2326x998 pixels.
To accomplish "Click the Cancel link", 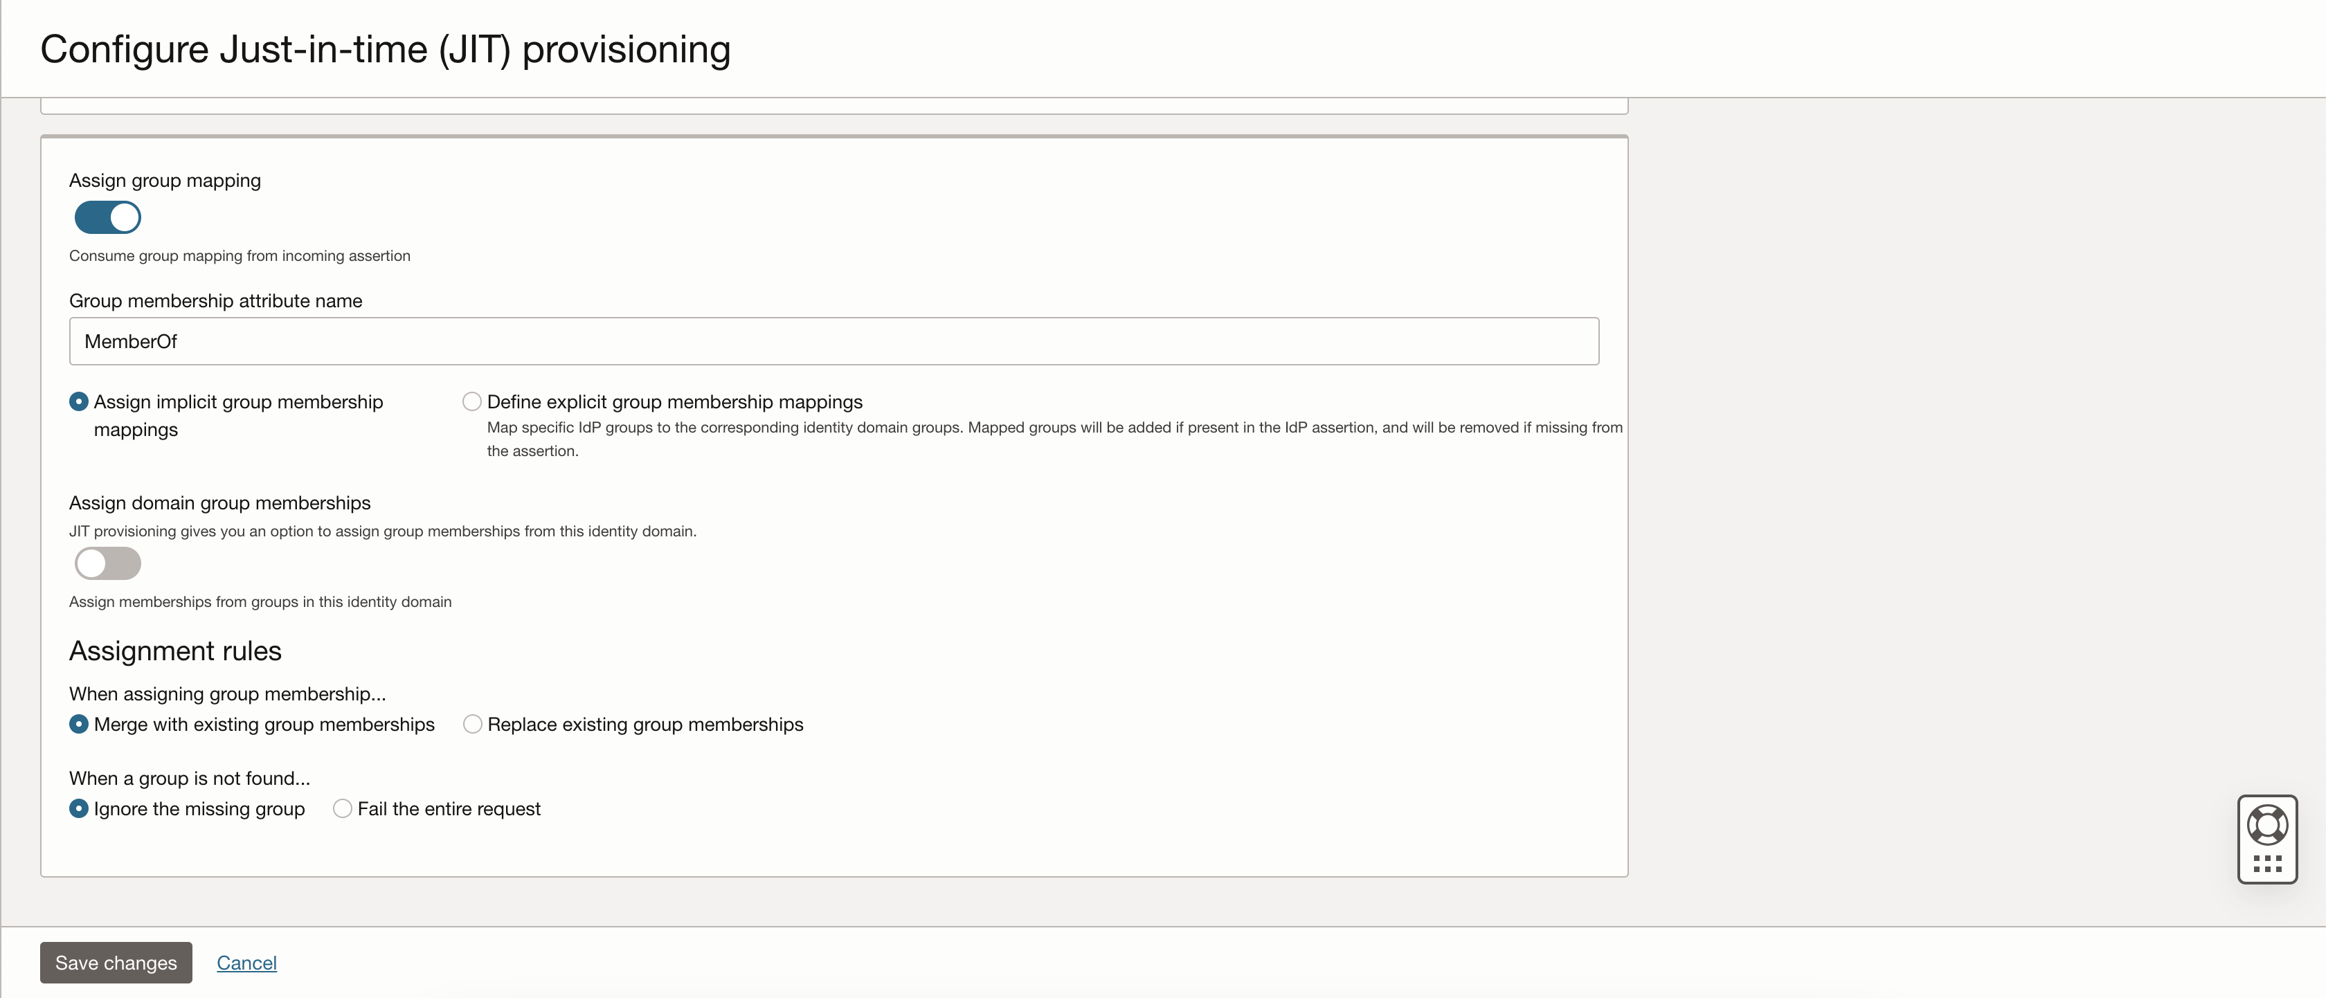I will click(x=246, y=962).
